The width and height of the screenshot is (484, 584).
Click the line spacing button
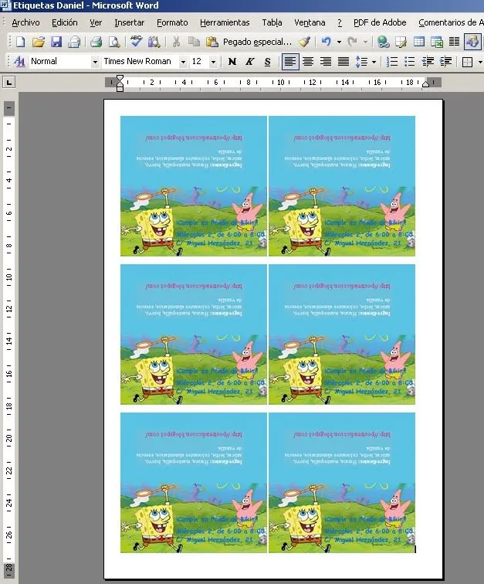point(361,62)
